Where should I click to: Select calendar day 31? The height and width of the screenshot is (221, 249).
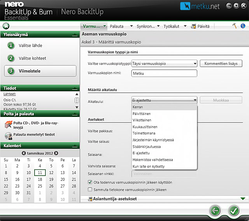pos(28,193)
